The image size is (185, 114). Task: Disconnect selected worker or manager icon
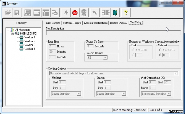(x=106, y=13)
